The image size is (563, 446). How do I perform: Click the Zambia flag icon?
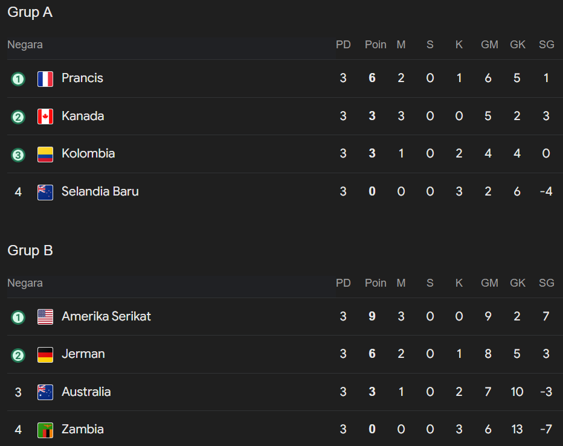coord(45,430)
